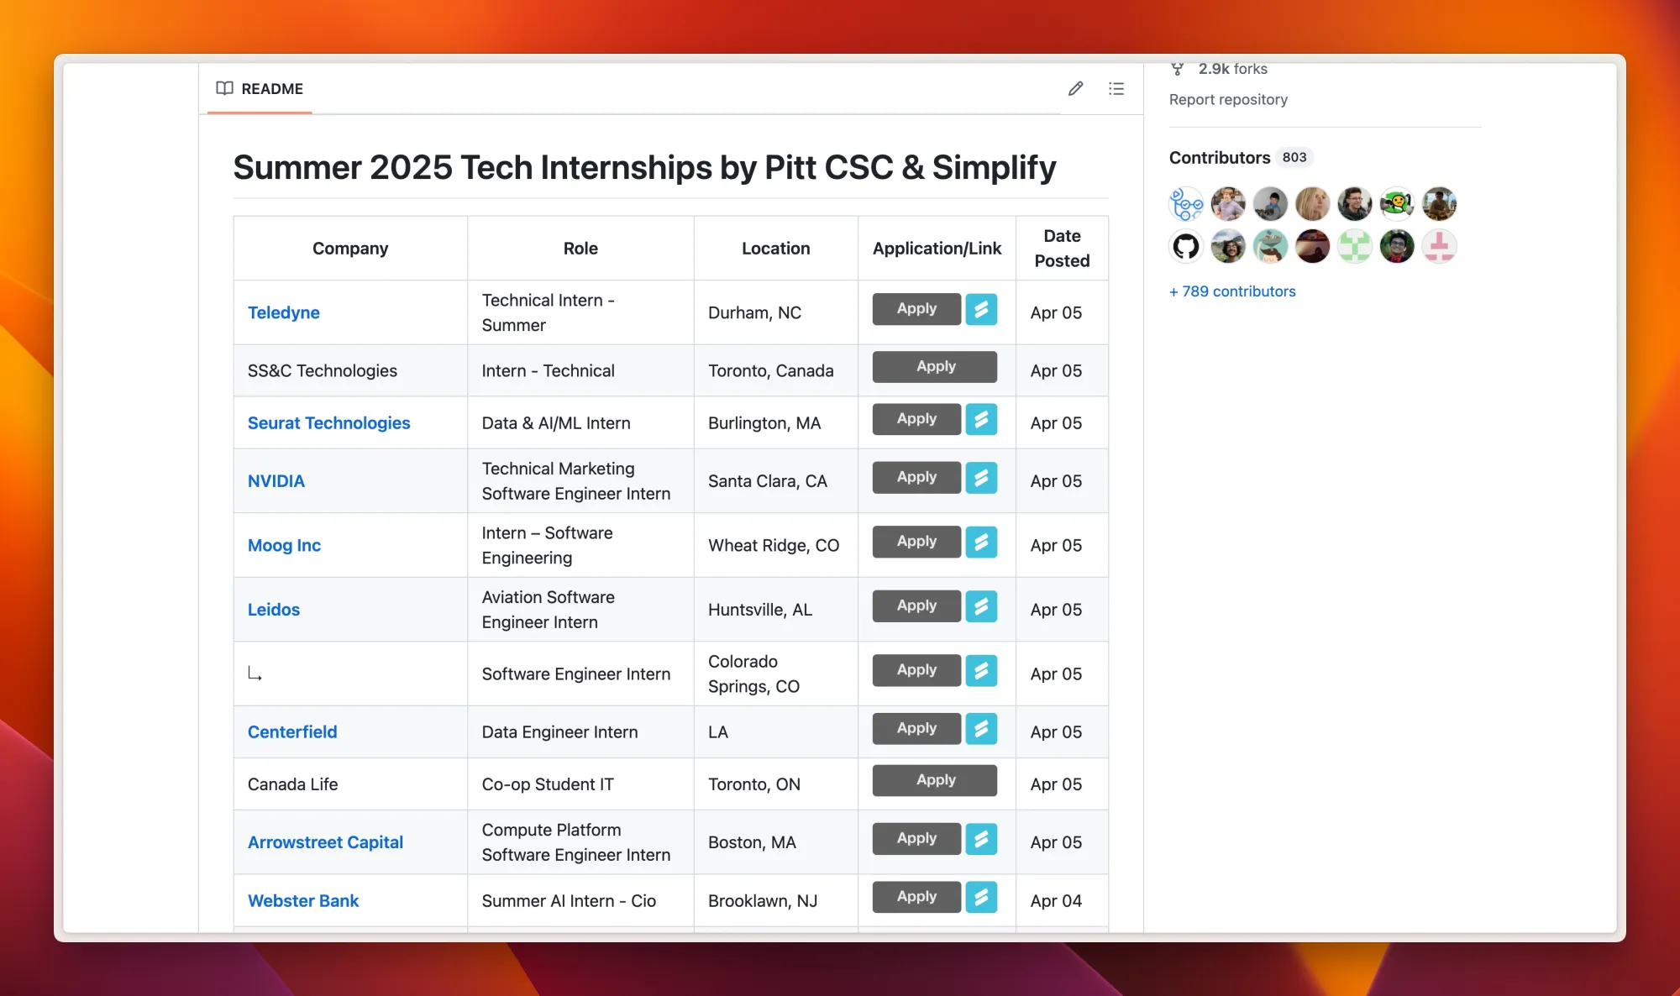Screen dimensions: 1680x996
Task: Click Simplify icon in the Centerfield row
Action: 981,729
